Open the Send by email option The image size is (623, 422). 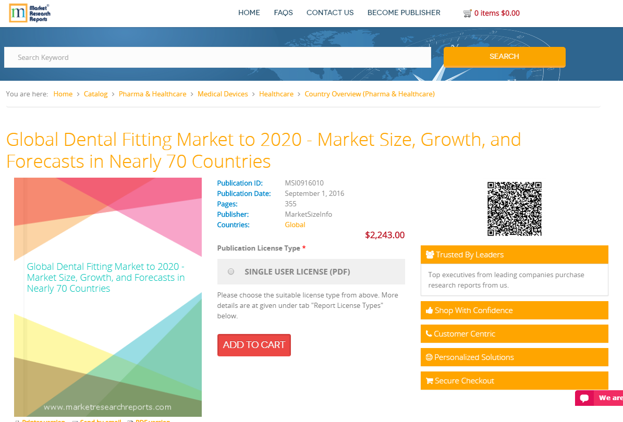(x=100, y=421)
